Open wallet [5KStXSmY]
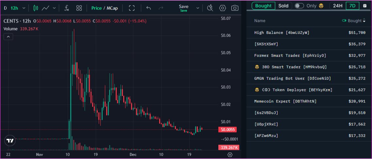This screenshot has width=372, height=159. 266,44
